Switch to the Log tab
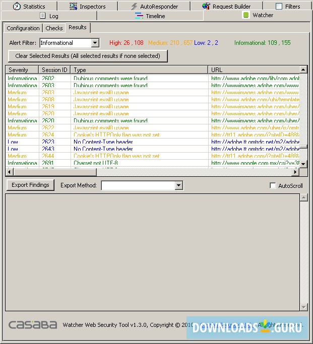The image size is (313, 344). click(49, 16)
